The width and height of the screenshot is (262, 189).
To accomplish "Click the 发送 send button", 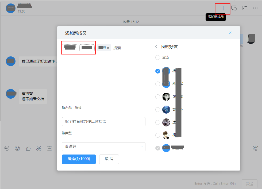I will [x=249, y=184].
